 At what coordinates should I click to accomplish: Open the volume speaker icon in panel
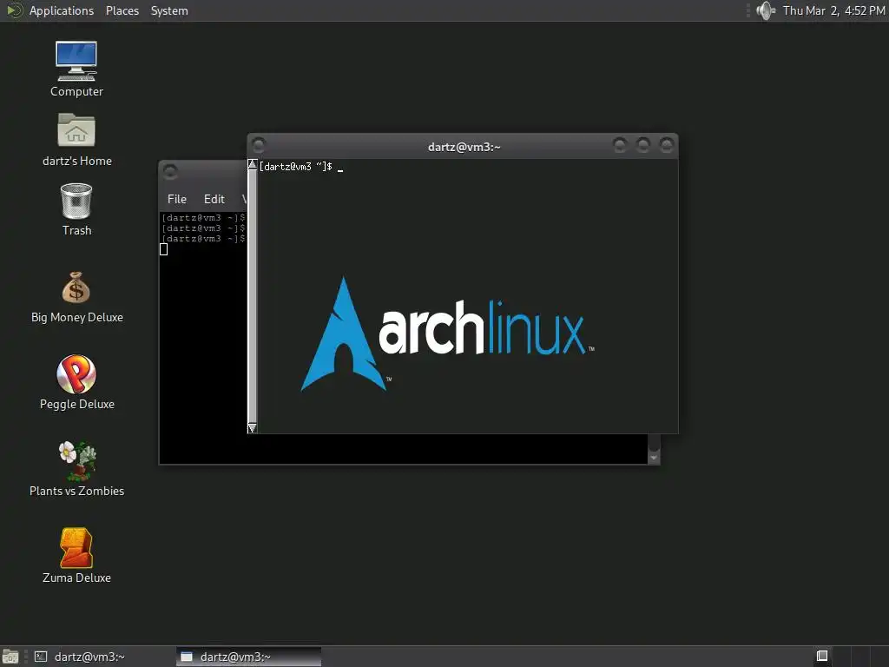tap(766, 10)
